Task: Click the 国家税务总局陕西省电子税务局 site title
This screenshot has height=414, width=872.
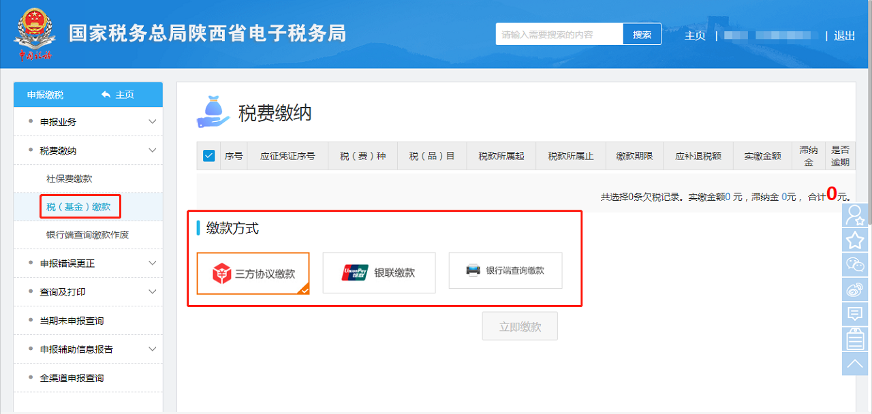Action: 207,33
